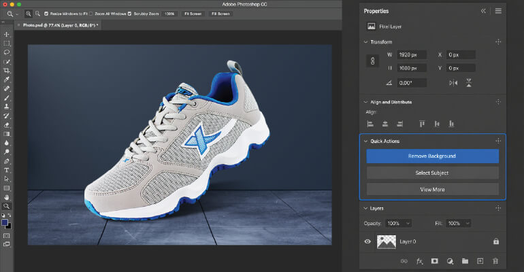Select the Move tool

tap(6, 35)
